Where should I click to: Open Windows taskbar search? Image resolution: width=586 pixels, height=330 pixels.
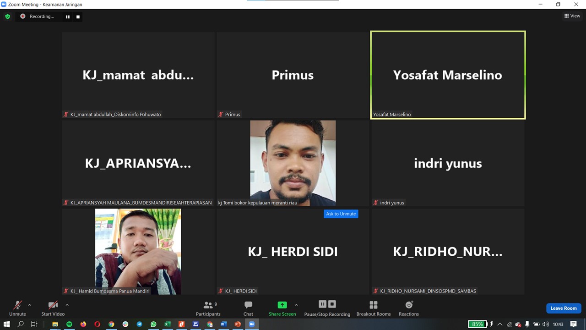click(x=21, y=324)
